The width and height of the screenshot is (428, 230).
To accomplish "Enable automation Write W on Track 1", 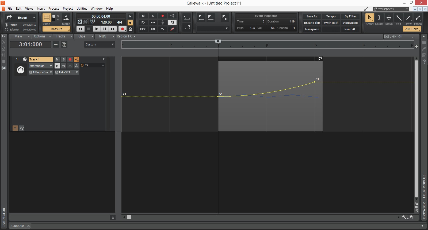I will pyautogui.click(x=64, y=66).
